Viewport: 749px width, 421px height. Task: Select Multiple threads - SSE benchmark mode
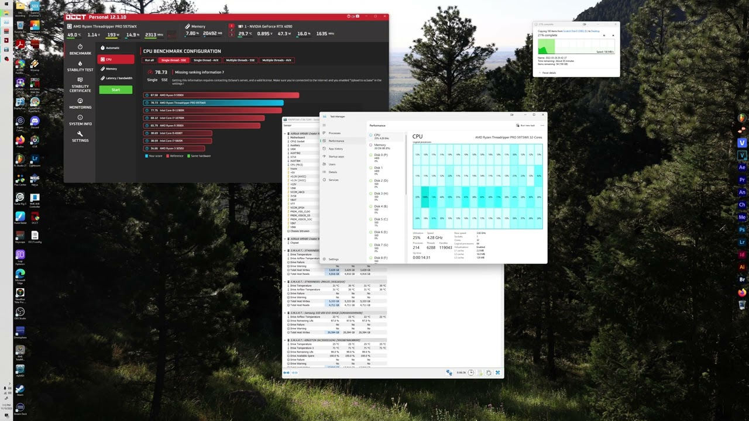point(240,60)
